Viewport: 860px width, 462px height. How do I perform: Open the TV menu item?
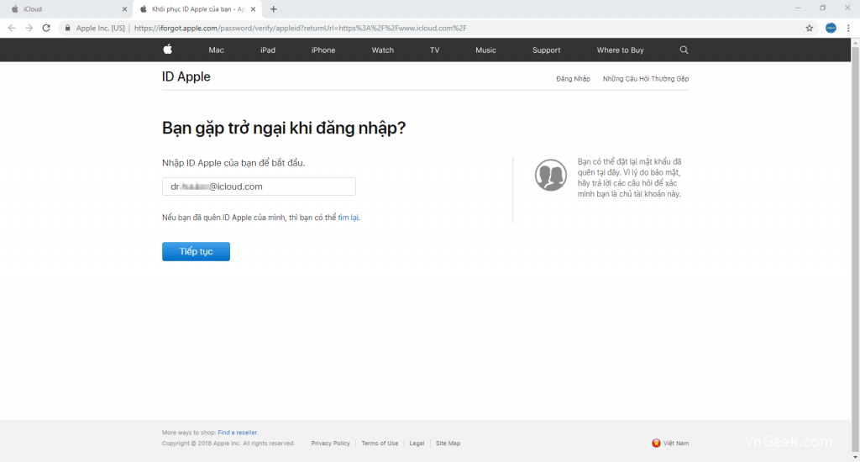434,50
